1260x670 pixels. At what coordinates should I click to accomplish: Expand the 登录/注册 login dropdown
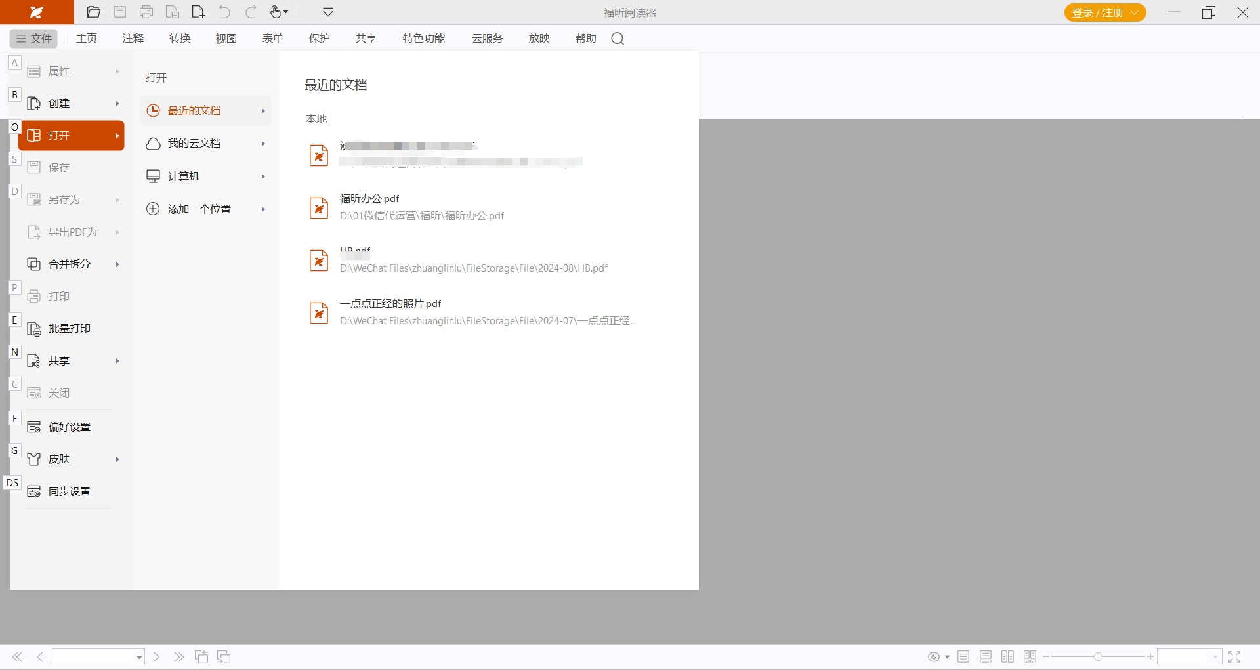(1135, 13)
